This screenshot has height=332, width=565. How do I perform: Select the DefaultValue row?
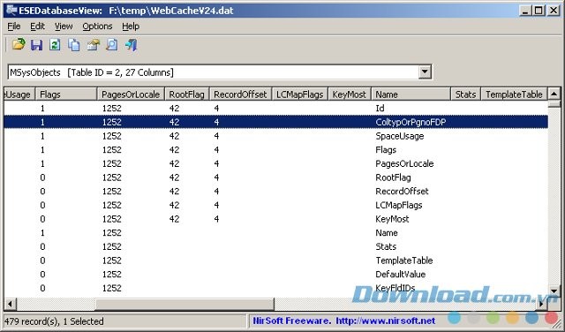click(276, 274)
